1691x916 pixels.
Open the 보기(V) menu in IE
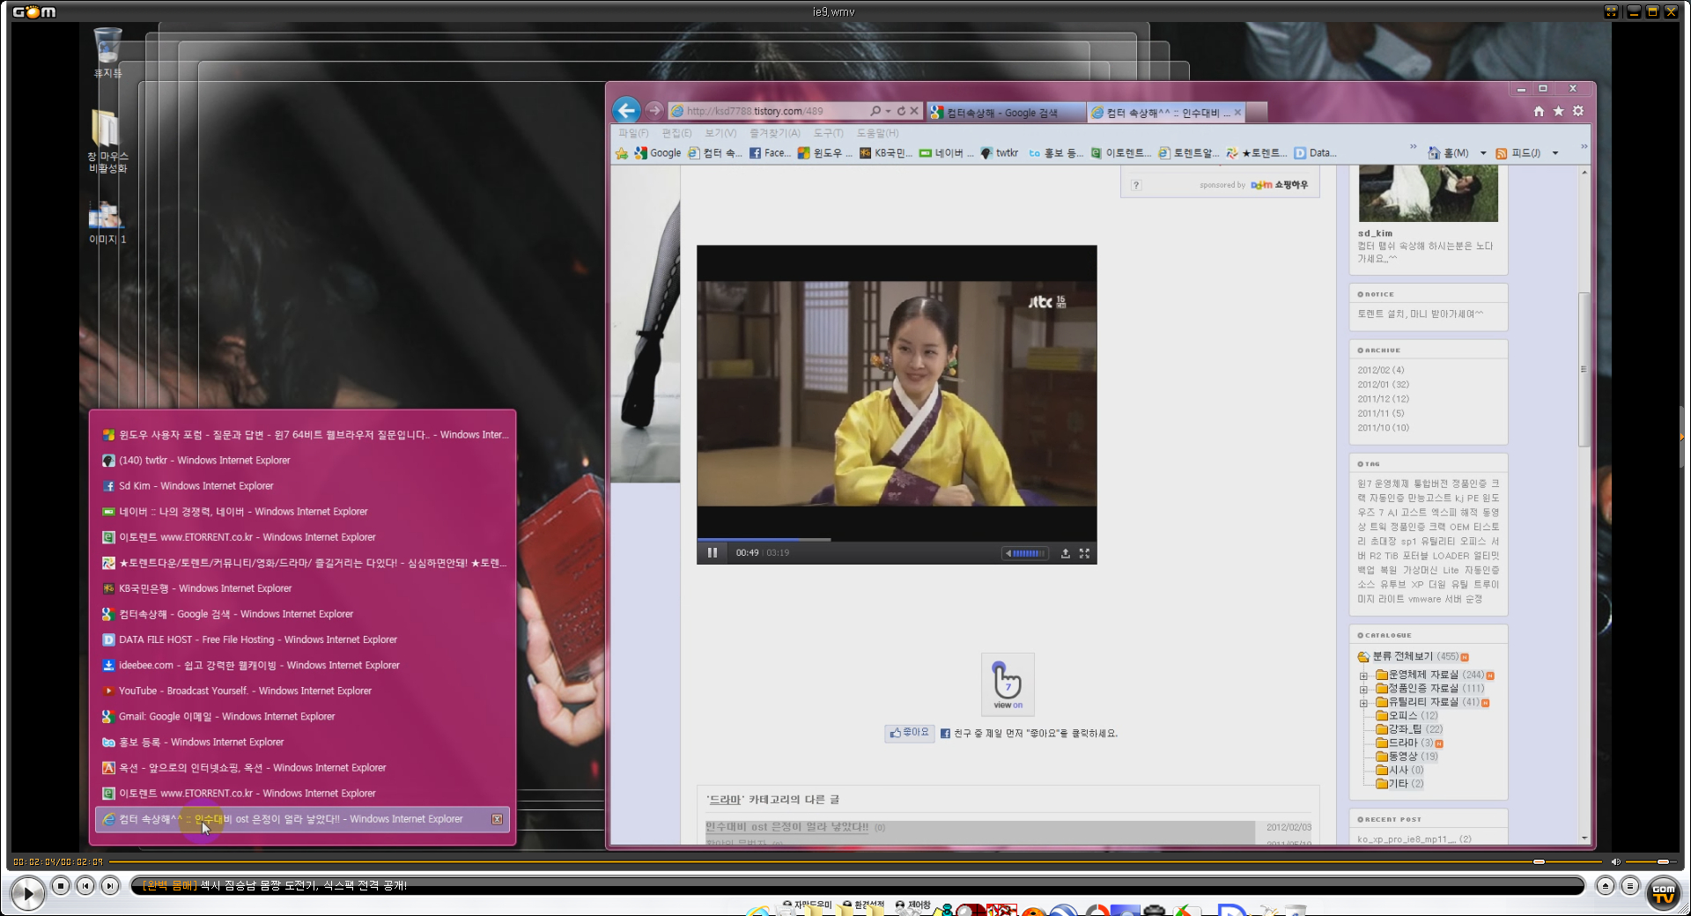(x=720, y=133)
